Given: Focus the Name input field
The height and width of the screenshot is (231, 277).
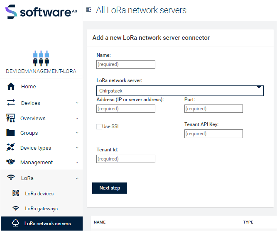Looking at the screenshot, I should tap(126, 64).
